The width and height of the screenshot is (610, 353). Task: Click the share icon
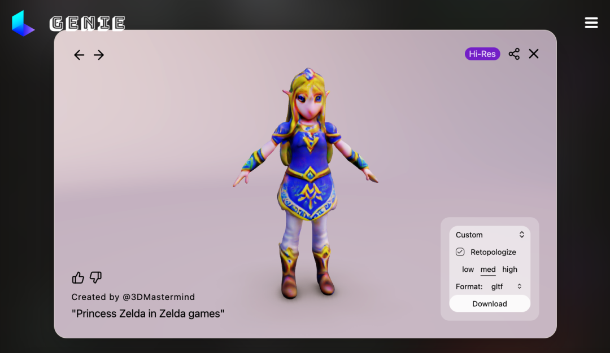click(x=514, y=54)
